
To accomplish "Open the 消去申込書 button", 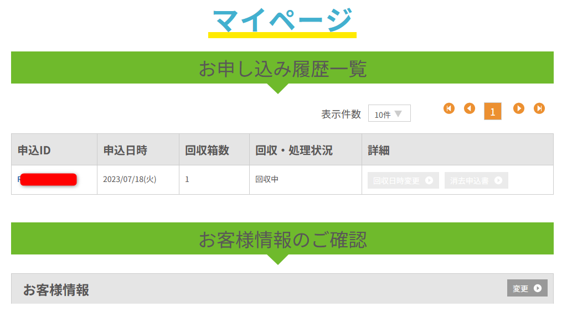I will [476, 180].
